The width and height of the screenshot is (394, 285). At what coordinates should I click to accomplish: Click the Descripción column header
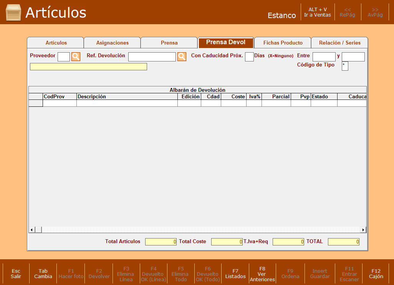tap(127, 96)
